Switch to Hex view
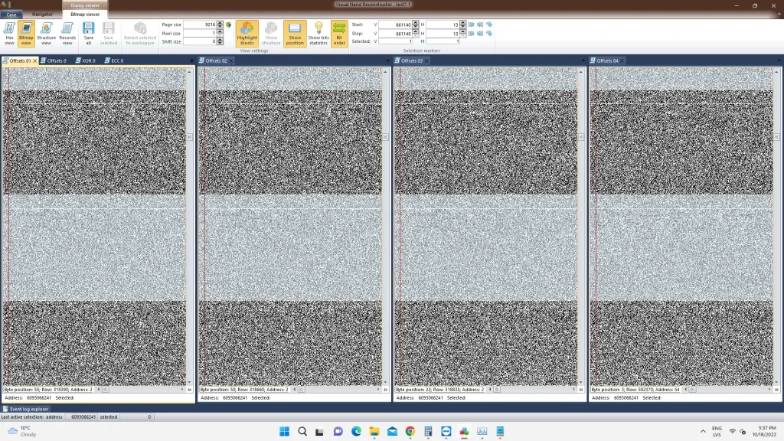This screenshot has width=784, height=441. pyautogui.click(x=9, y=34)
